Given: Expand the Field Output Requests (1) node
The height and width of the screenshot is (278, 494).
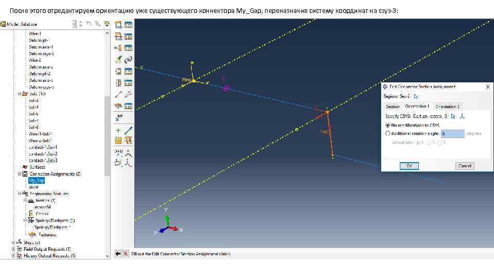Looking at the screenshot, I should tap(13, 249).
